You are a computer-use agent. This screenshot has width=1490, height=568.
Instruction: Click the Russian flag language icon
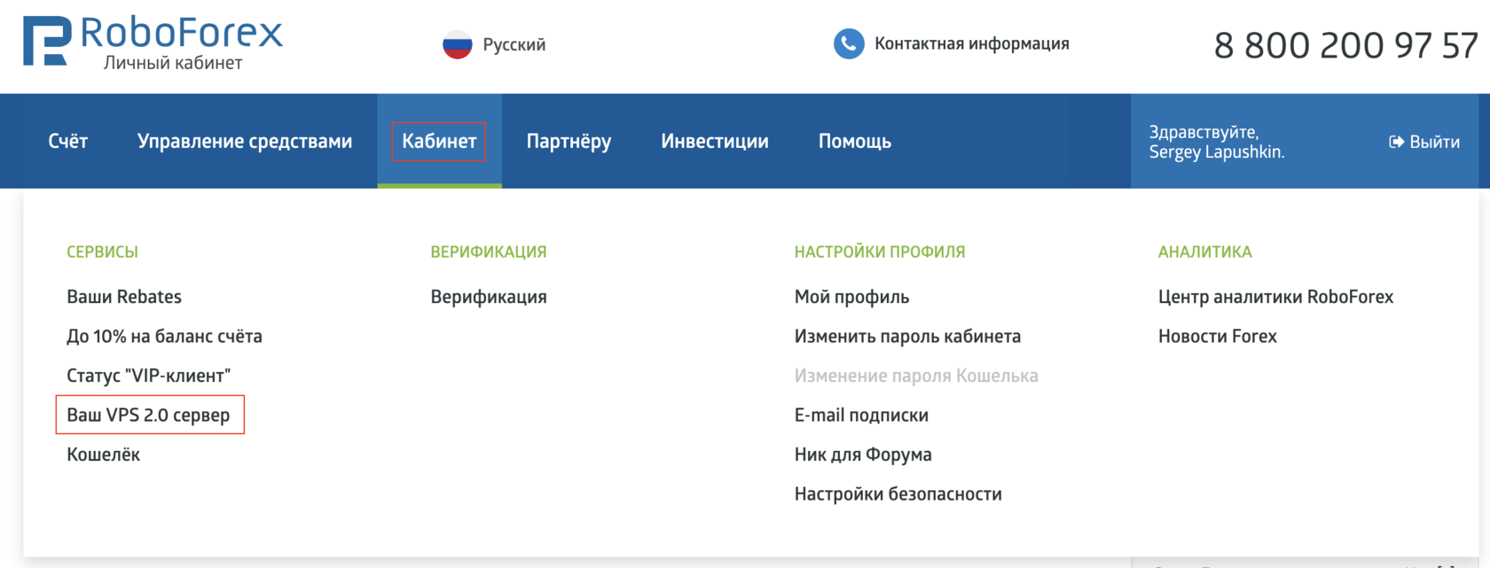(x=458, y=44)
